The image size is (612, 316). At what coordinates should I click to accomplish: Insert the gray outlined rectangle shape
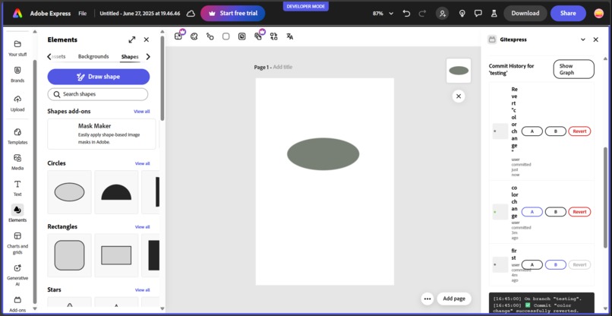click(x=116, y=255)
